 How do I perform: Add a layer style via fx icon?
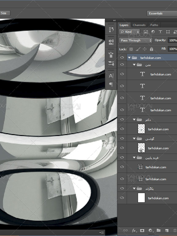point(134,230)
